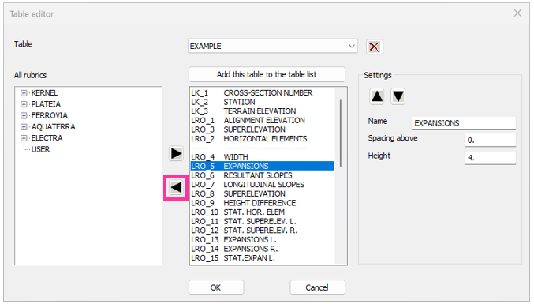Expand the ELECTRA tree node
Screen dimensions: 534x304
(24, 138)
